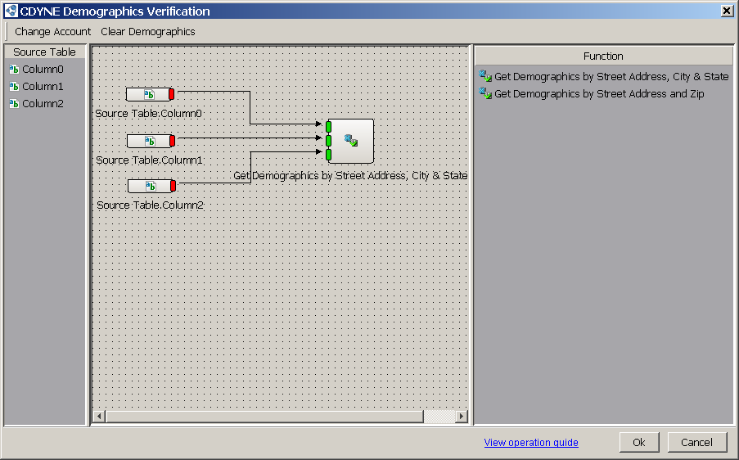The height and width of the screenshot is (460, 739).
Task: Select Column2 in the Source Table list
Action: click(43, 104)
